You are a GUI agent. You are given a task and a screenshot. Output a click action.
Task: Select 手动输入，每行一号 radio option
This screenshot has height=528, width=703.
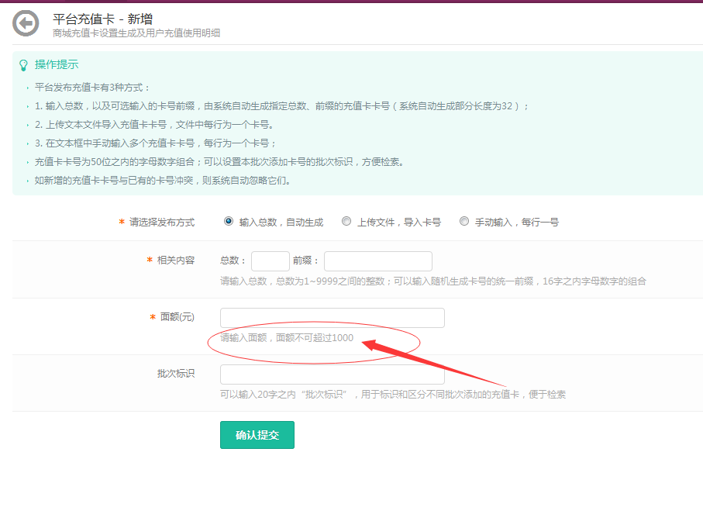[464, 221]
